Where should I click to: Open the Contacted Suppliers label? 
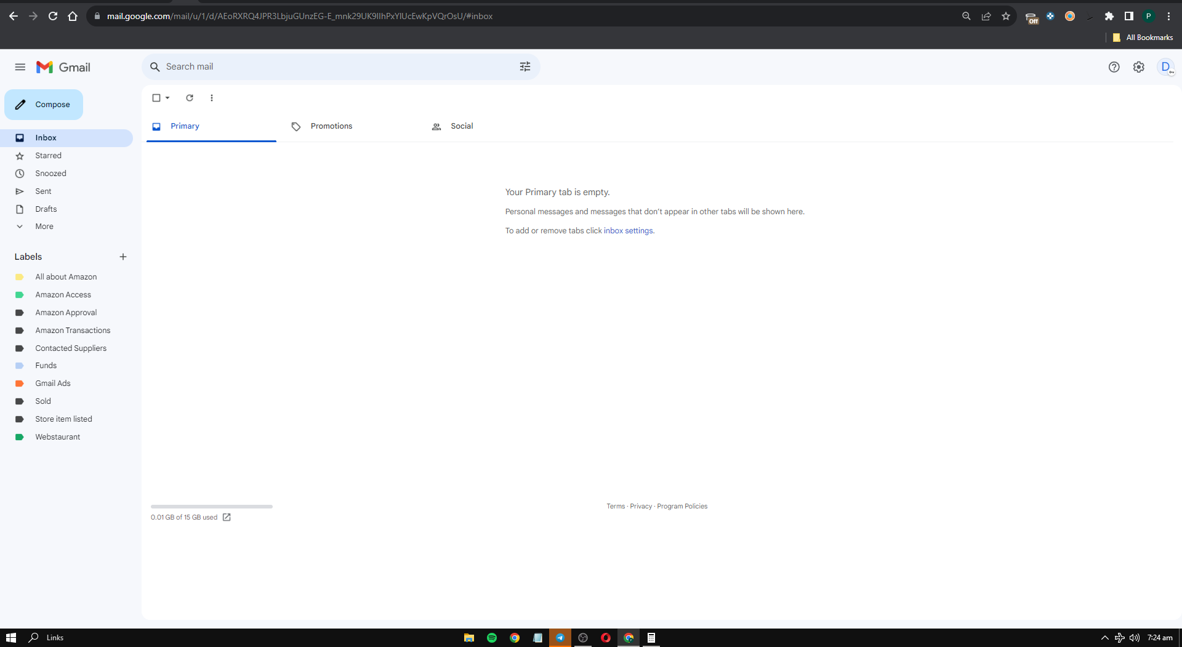point(66,348)
